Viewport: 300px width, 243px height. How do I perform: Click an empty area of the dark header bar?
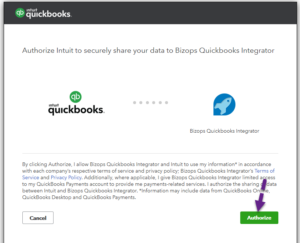(x=183, y=13)
